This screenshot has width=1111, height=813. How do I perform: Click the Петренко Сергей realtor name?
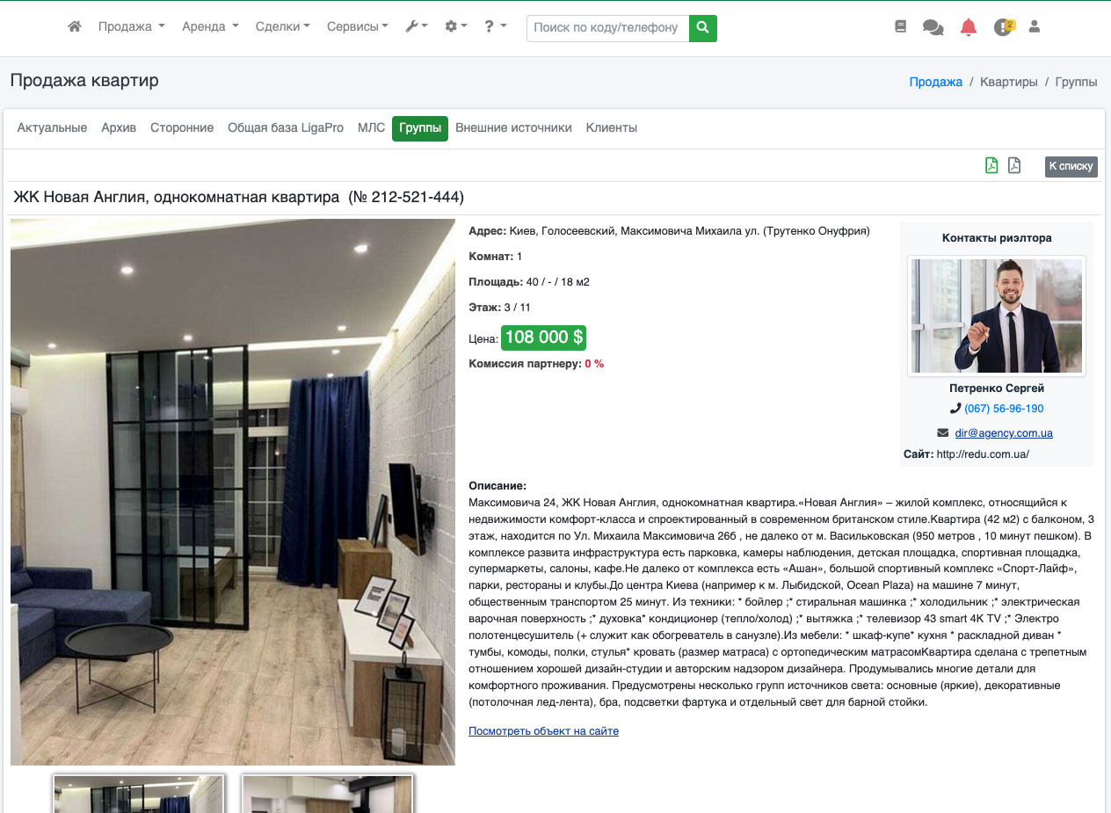pos(997,388)
